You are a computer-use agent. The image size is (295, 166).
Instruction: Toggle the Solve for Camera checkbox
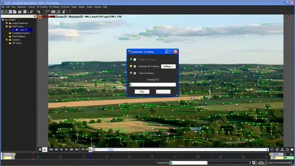135,73
